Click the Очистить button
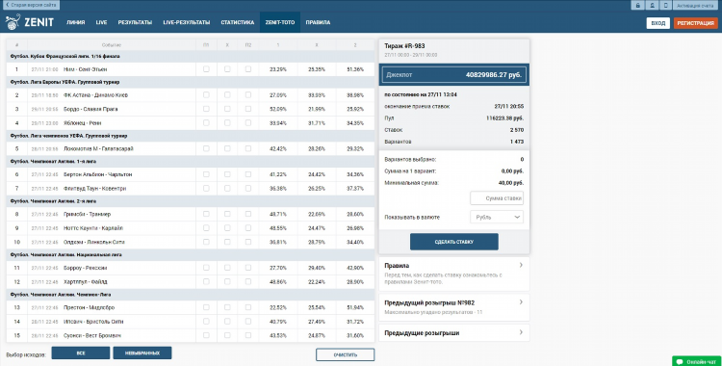This screenshot has height=366, width=722. coord(345,354)
